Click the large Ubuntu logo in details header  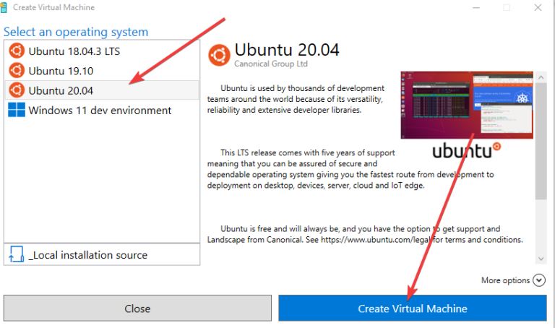[x=219, y=55]
